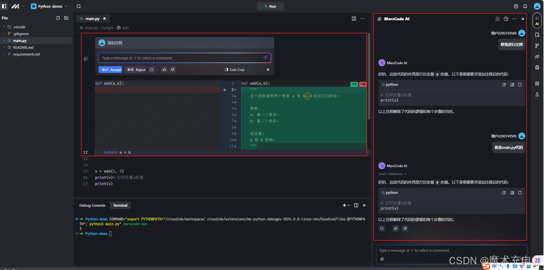Create new file from first code block
Viewport: 544px width, 270px height.
[x=520, y=85]
